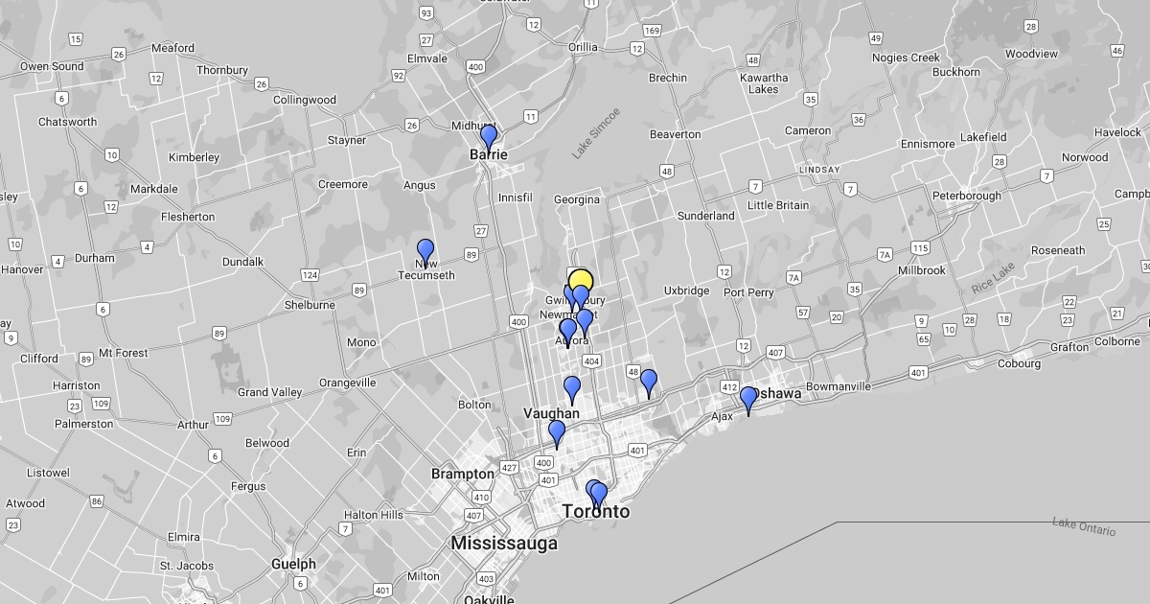Click the highway 92 shield near Elmvale
This screenshot has height=604, width=1150.
pos(398,75)
